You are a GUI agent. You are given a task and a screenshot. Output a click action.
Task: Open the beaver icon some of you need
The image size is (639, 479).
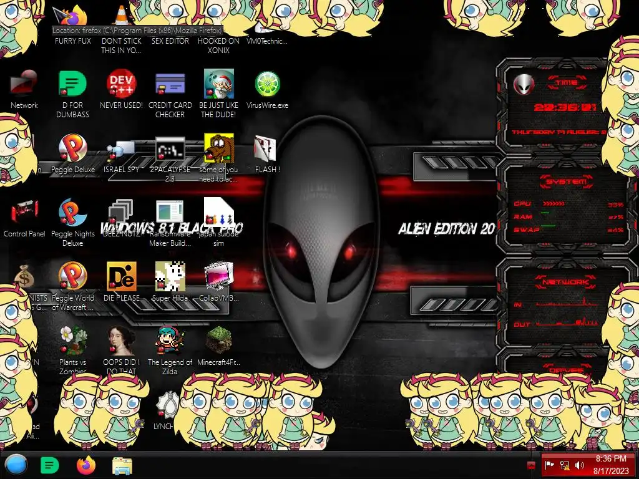coord(219,147)
